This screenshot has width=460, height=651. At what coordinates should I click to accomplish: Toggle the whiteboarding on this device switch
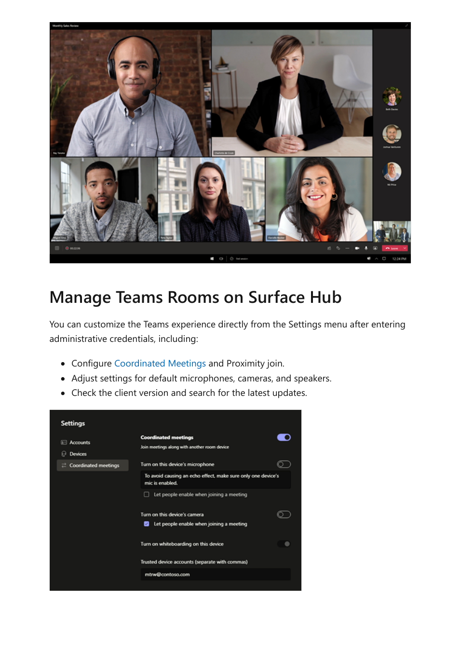[284, 544]
